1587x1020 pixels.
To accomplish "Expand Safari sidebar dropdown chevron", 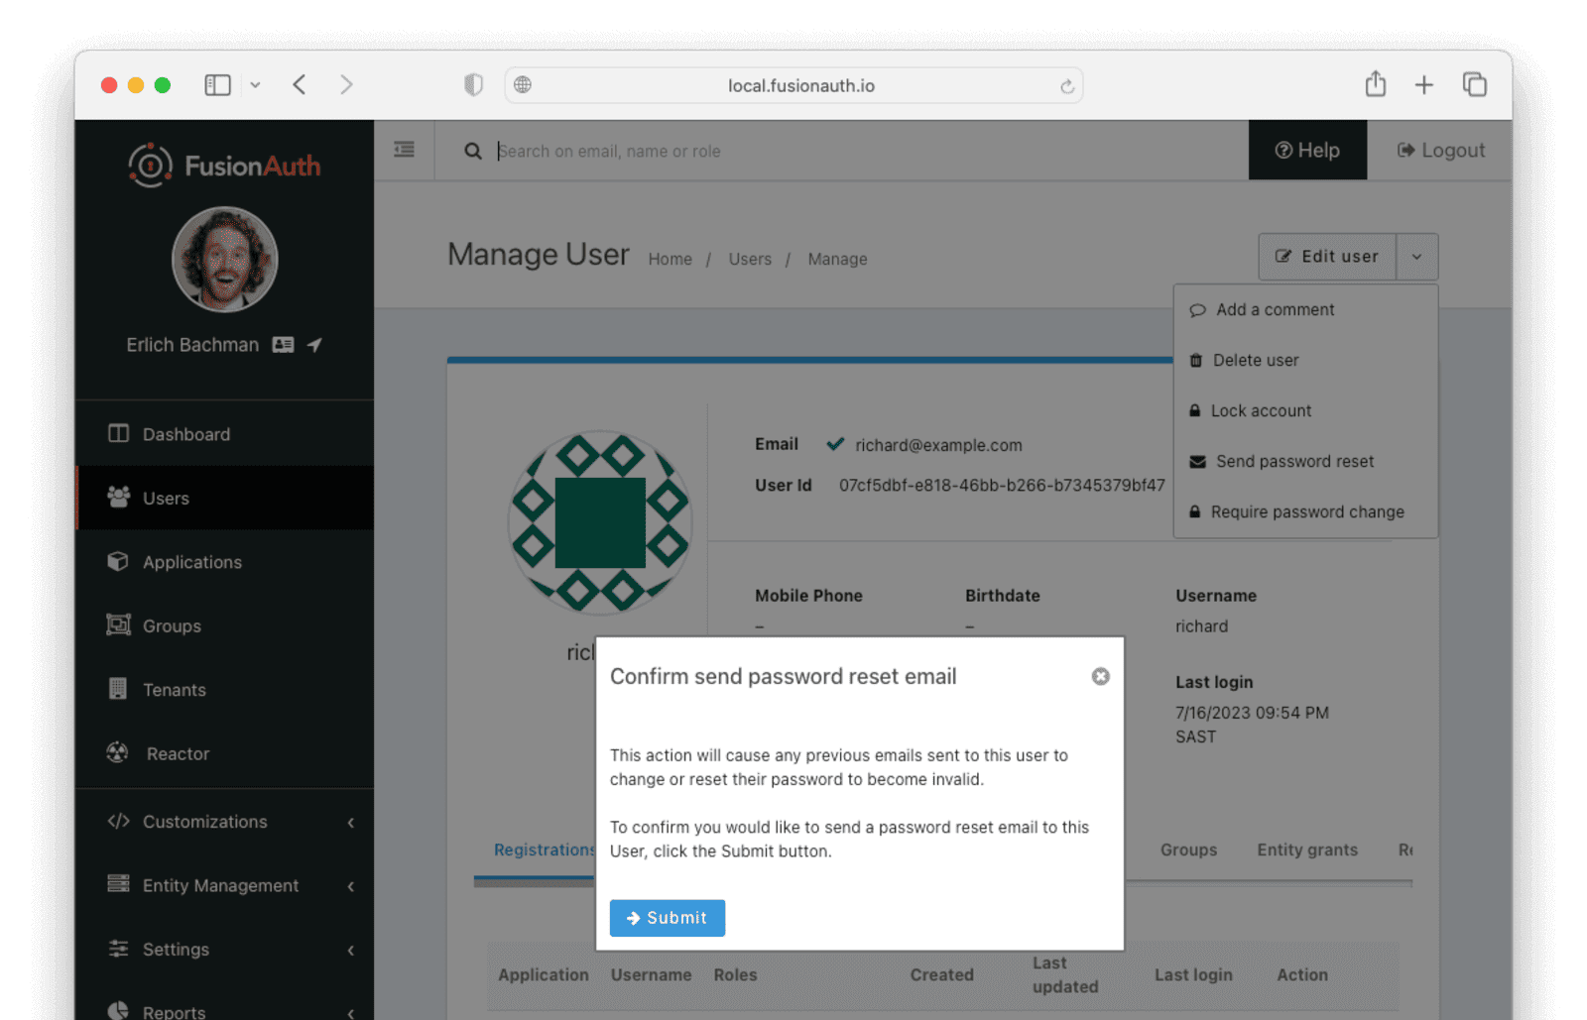I will click(255, 85).
